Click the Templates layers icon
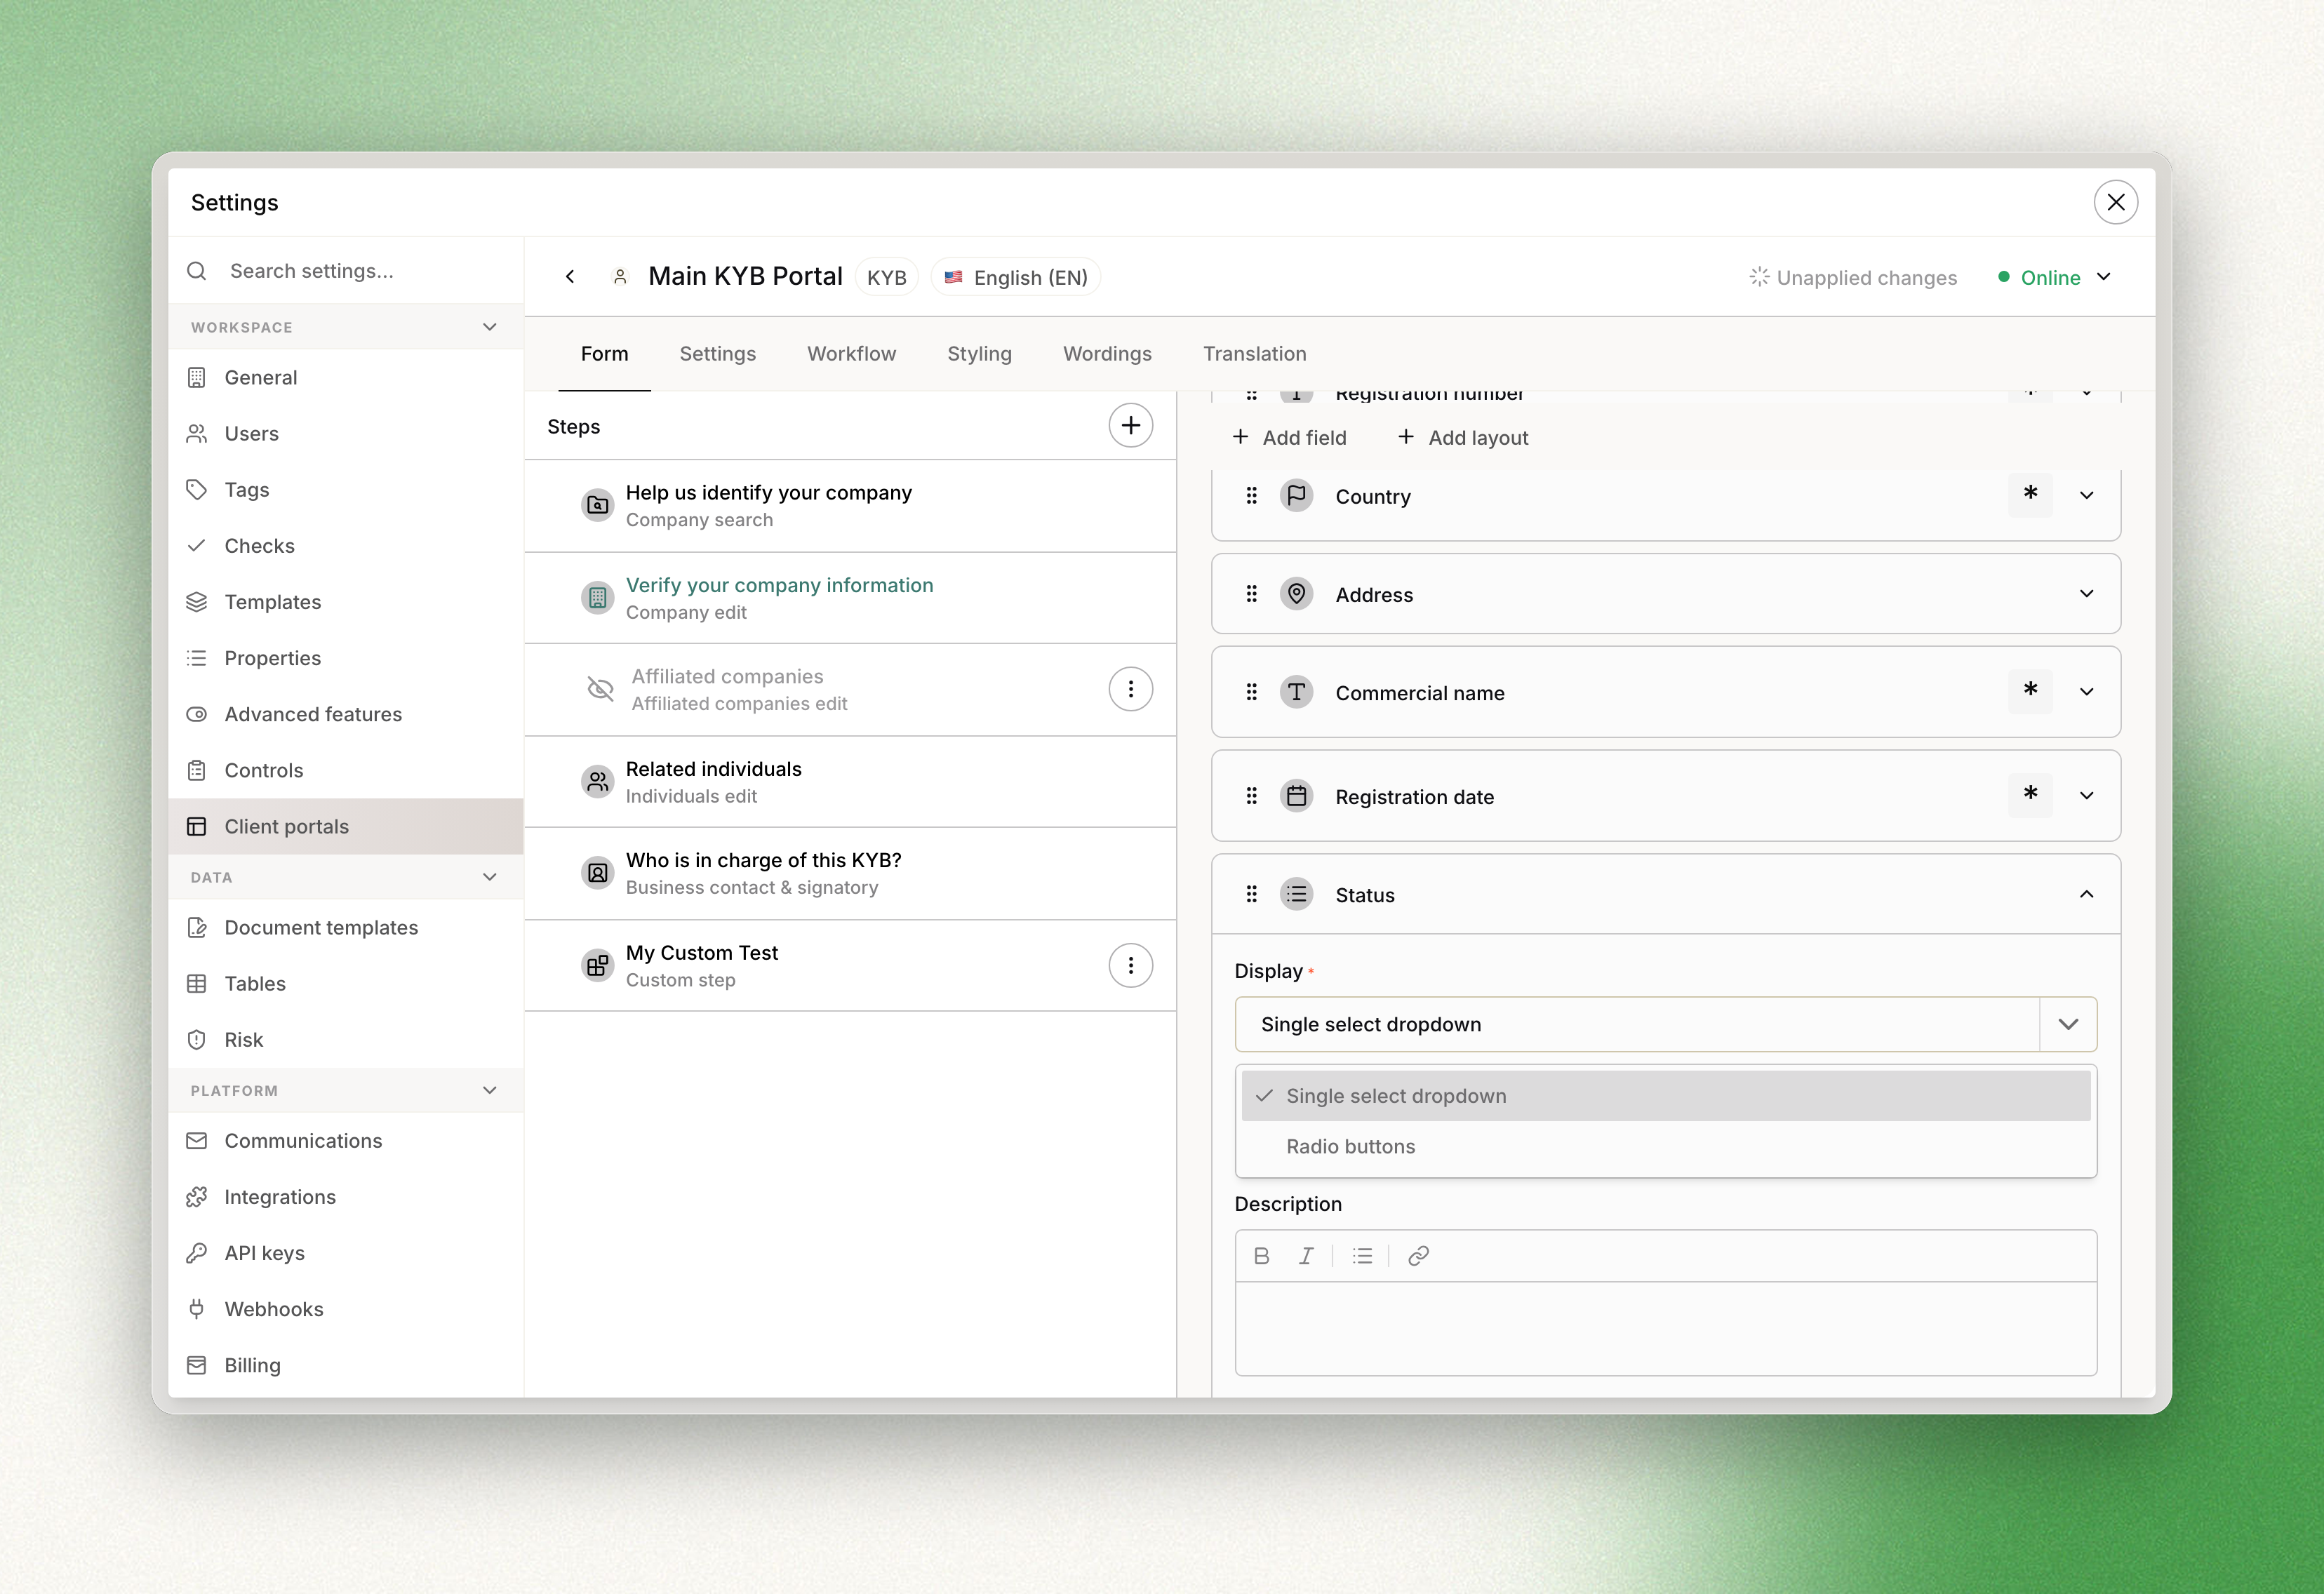The image size is (2324, 1594). pos(197,601)
